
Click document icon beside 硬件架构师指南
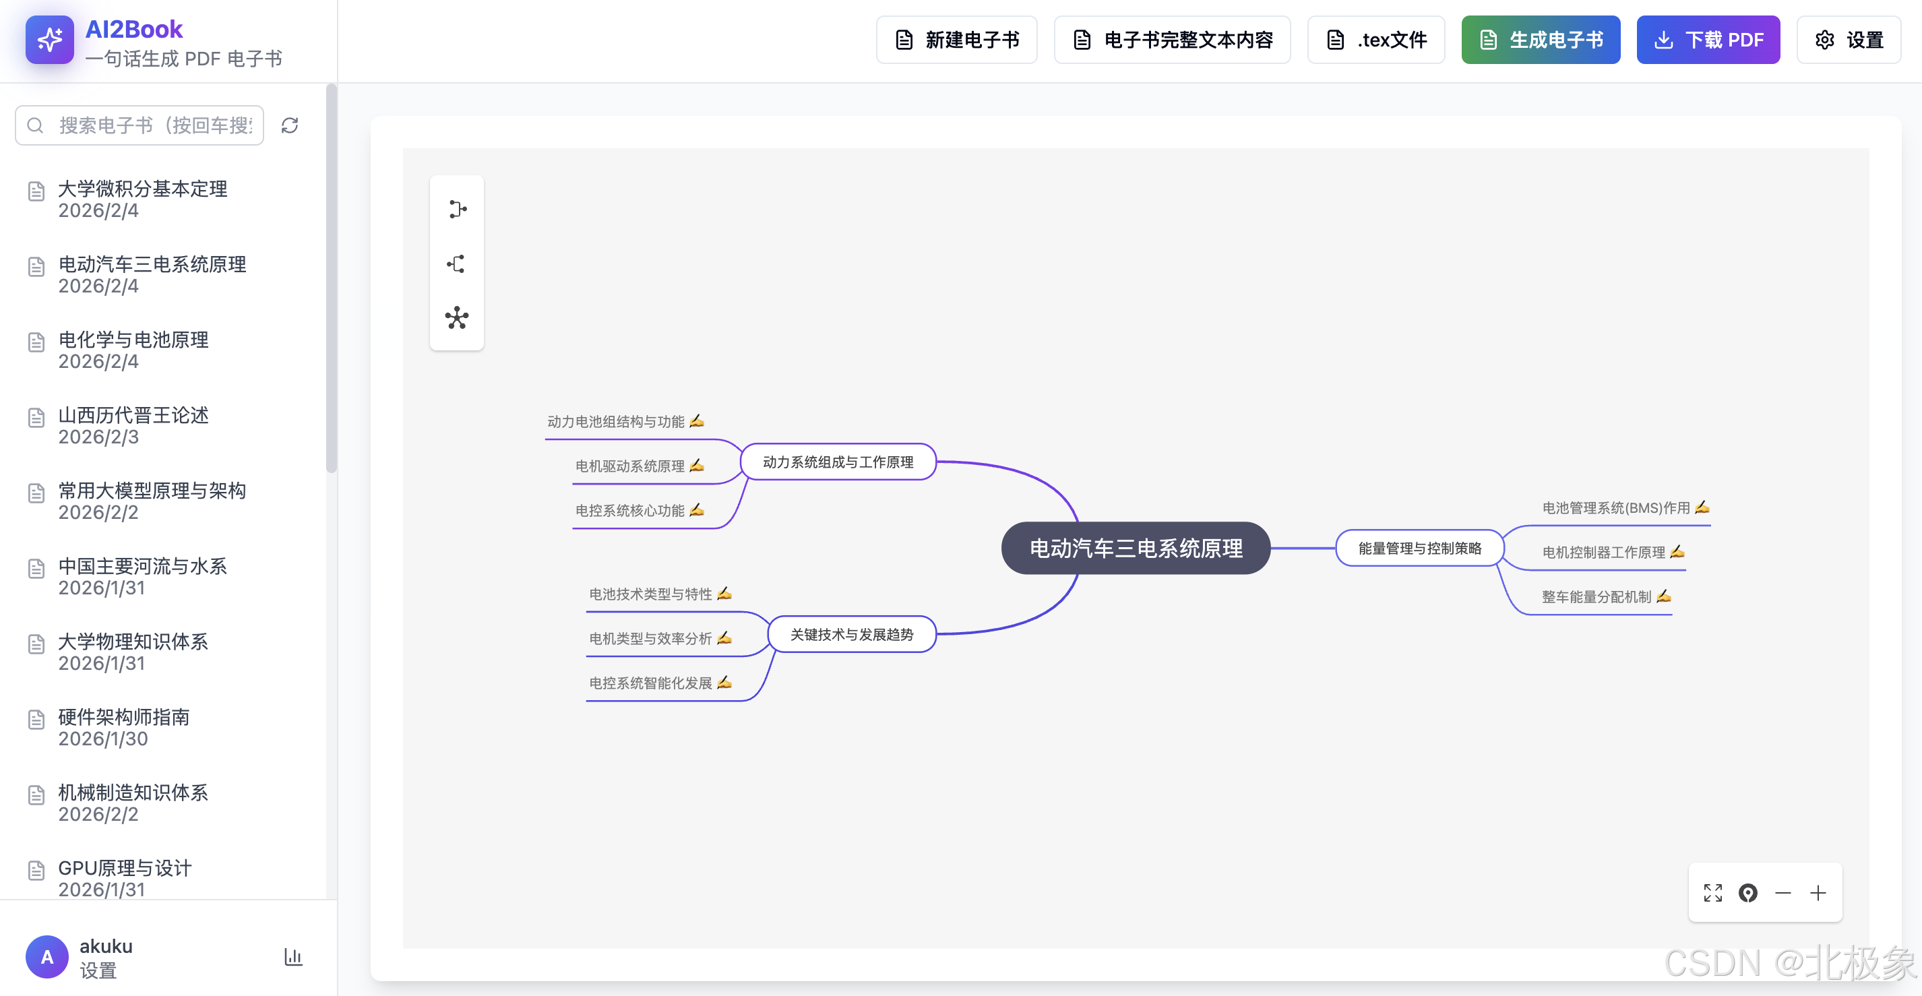pos(36,719)
